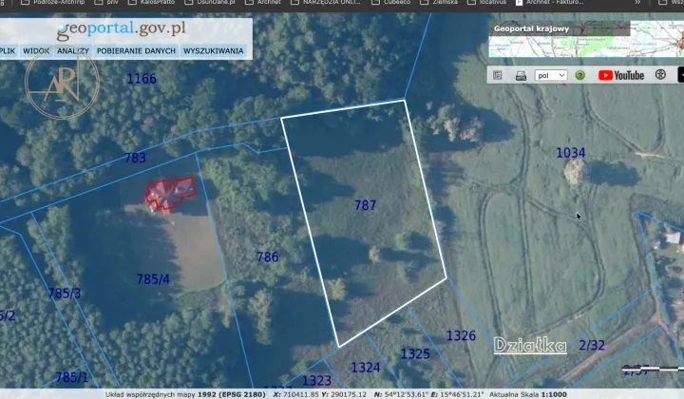Open the language dropdown showing pol
Screen dimensions: 684x399
pos(551,75)
